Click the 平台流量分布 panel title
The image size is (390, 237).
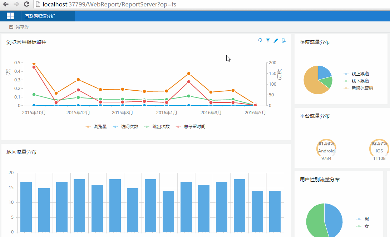tap(315, 116)
